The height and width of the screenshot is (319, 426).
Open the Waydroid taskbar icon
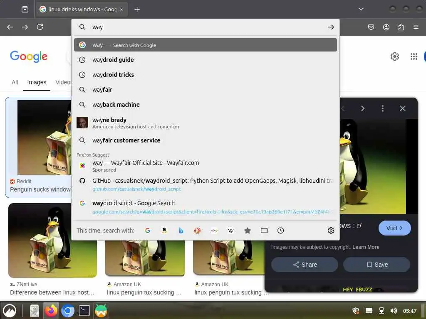tap(101, 311)
